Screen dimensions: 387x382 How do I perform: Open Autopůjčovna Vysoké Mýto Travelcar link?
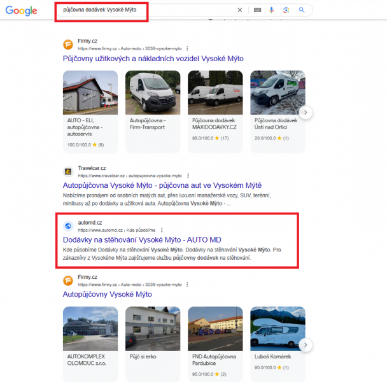(x=162, y=185)
